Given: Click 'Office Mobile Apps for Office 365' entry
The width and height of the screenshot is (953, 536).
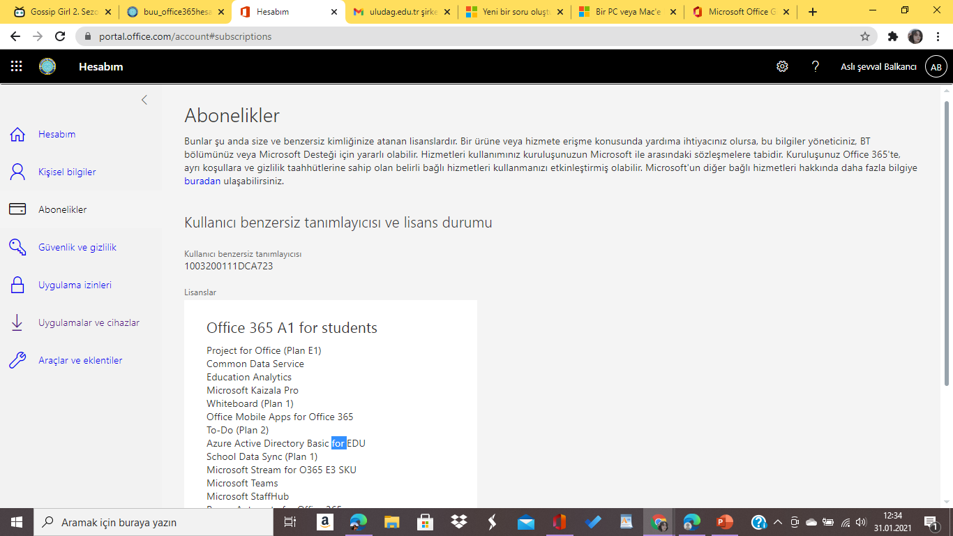Looking at the screenshot, I should click(x=280, y=417).
